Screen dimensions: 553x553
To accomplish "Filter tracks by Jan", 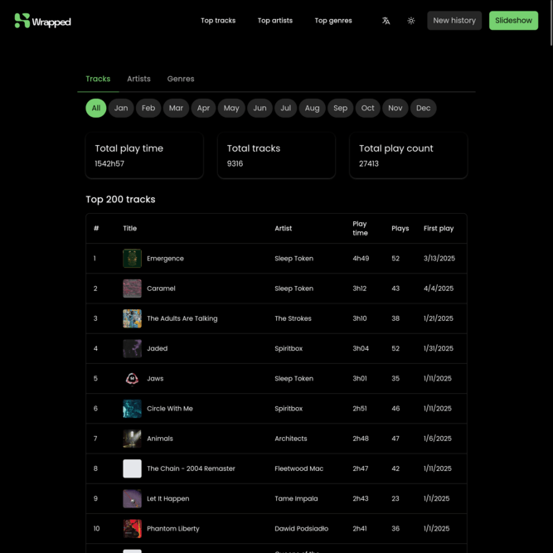I will click(121, 108).
